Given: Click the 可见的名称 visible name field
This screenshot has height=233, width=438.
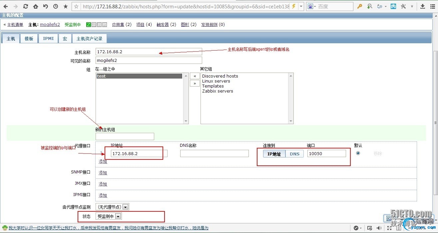Looking at the screenshot, I should [149, 60].
